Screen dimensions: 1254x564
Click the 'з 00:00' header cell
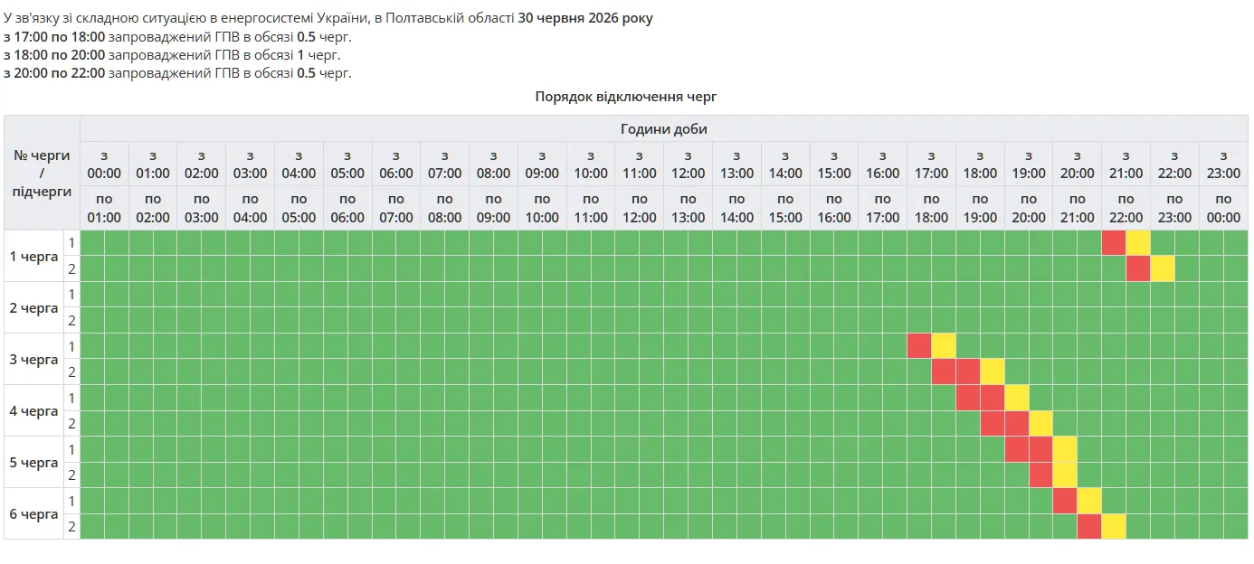click(104, 164)
